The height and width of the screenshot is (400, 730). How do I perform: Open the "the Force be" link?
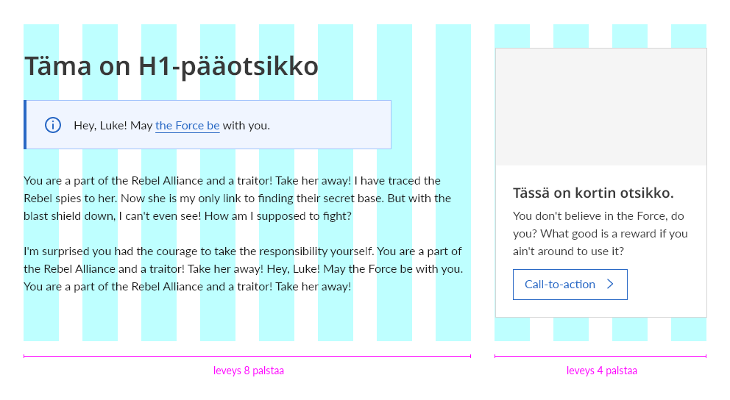[x=188, y=125]
